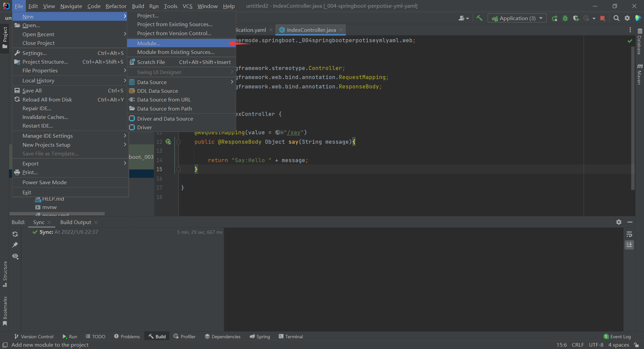
Task: Hide the Build panel with minus icon
Action: click(630, 222)
